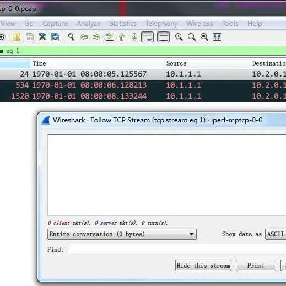Go forward to next packet arrow
Viewport: 286px width, 286px height.
point(96,37)
